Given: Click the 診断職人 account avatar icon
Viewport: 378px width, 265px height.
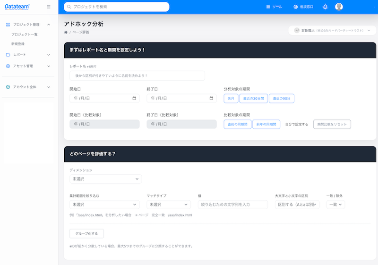Looking at the screenshot, I should (297, 30).
